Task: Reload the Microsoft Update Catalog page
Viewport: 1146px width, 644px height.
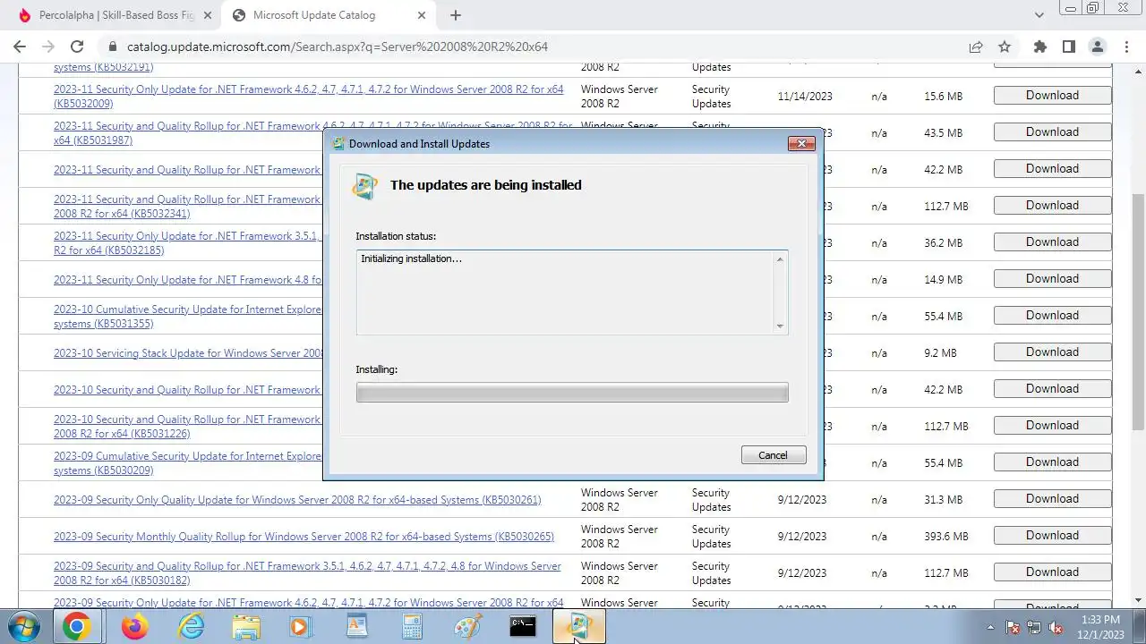Action: coord(77,47)
